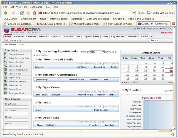Open SUSE Linux bookmarks folder
Screen dimensions: 178x138
point(11,19)
